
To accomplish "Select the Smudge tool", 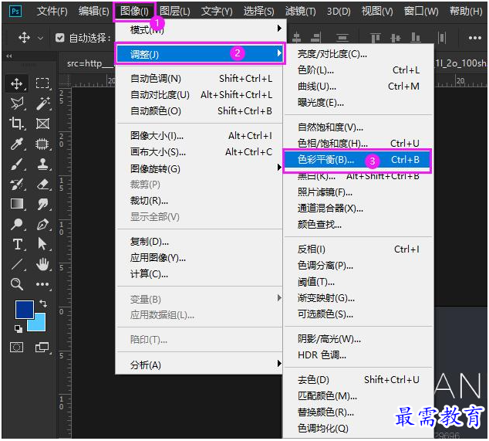I will click(42, 204).
